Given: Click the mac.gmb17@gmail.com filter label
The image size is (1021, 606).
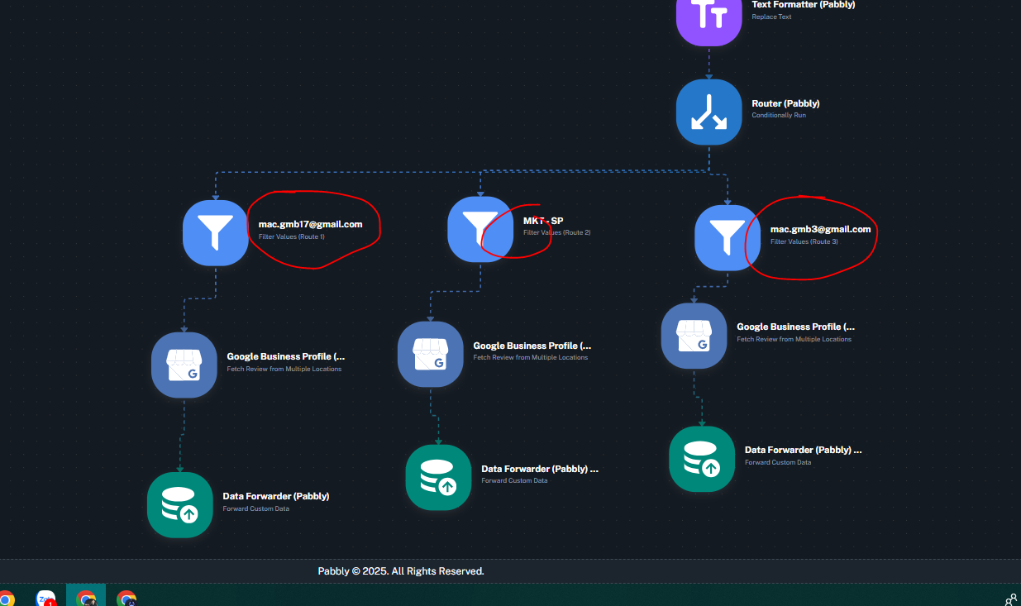Looking at the screenshot, I should (310, 224).
